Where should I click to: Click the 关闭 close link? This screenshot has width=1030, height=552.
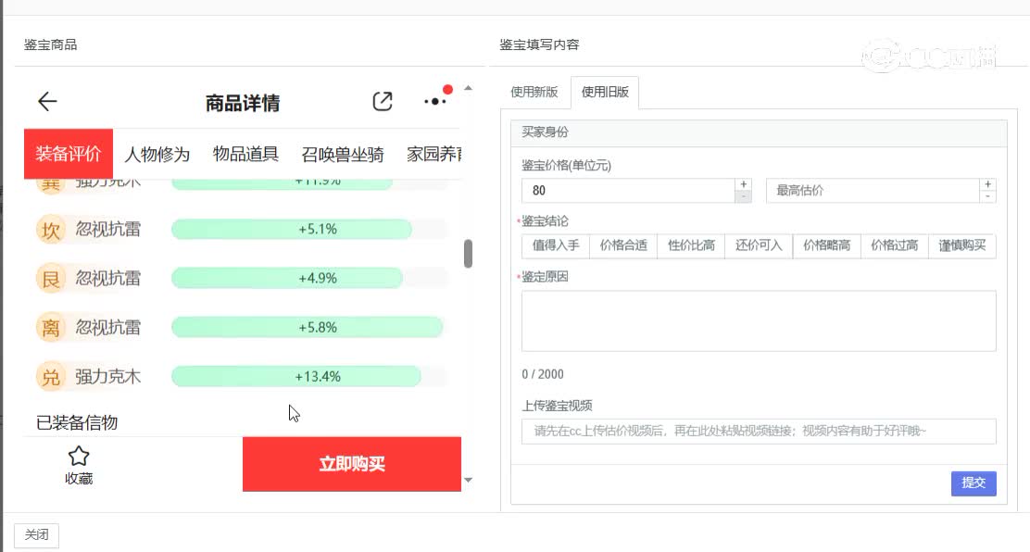point(36,534)
